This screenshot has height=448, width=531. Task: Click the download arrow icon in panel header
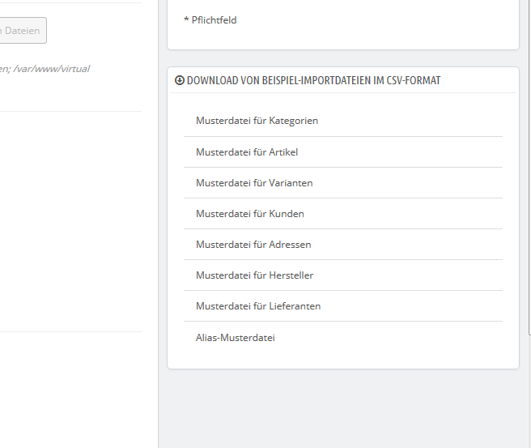click(180, 81)
